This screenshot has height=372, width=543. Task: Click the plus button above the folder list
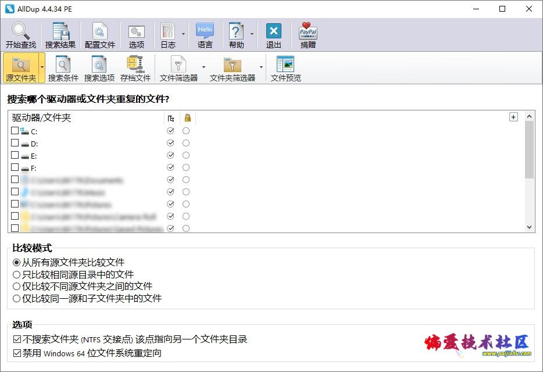tap(513, 117)
